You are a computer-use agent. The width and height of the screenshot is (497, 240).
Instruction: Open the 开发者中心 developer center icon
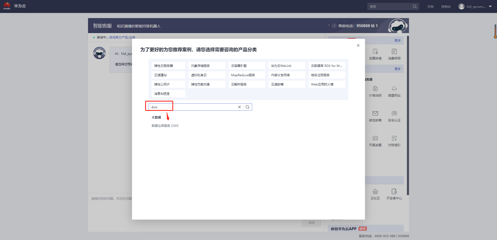(x=394, y=194)
